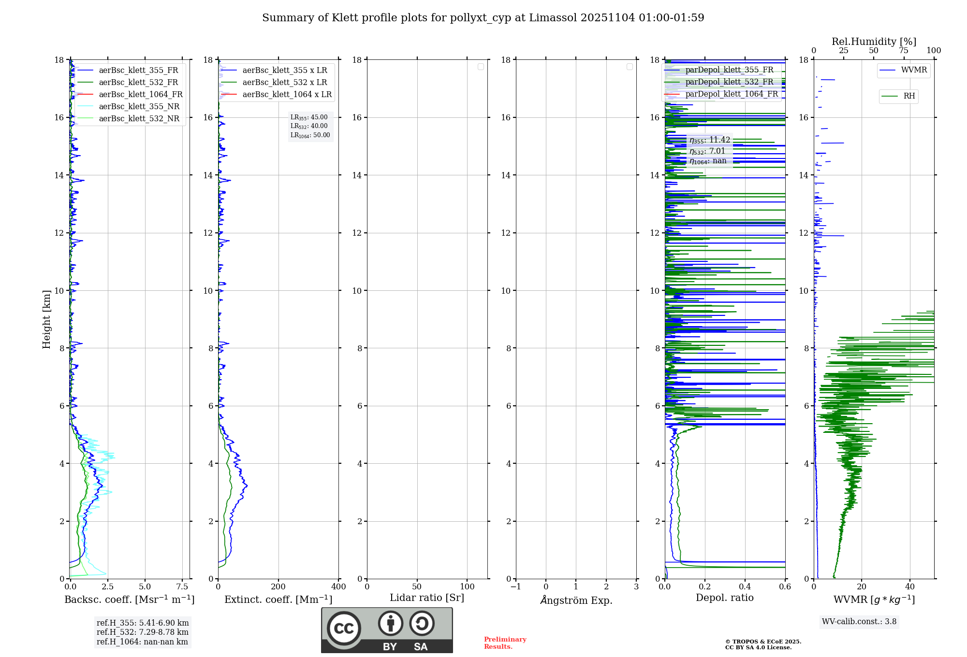Viewport: 967px width, 657px height.
Task: Click the LR355: 45.00 annotation box
Action: 309,117
